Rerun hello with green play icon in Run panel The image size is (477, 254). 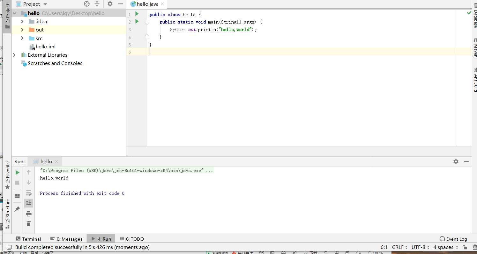coord(18,173)
